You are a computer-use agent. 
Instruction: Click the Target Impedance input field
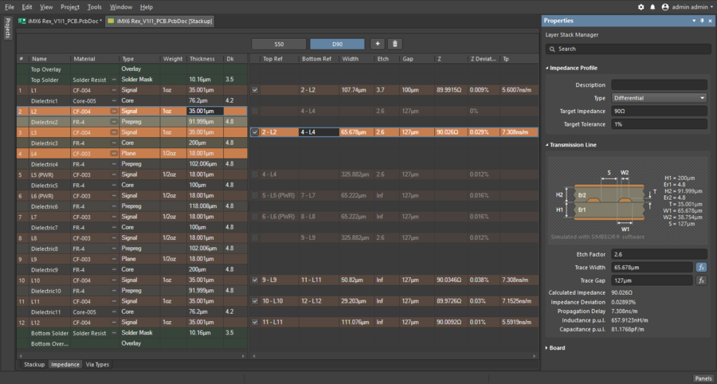pyautogui.click(x=658, y=112)
